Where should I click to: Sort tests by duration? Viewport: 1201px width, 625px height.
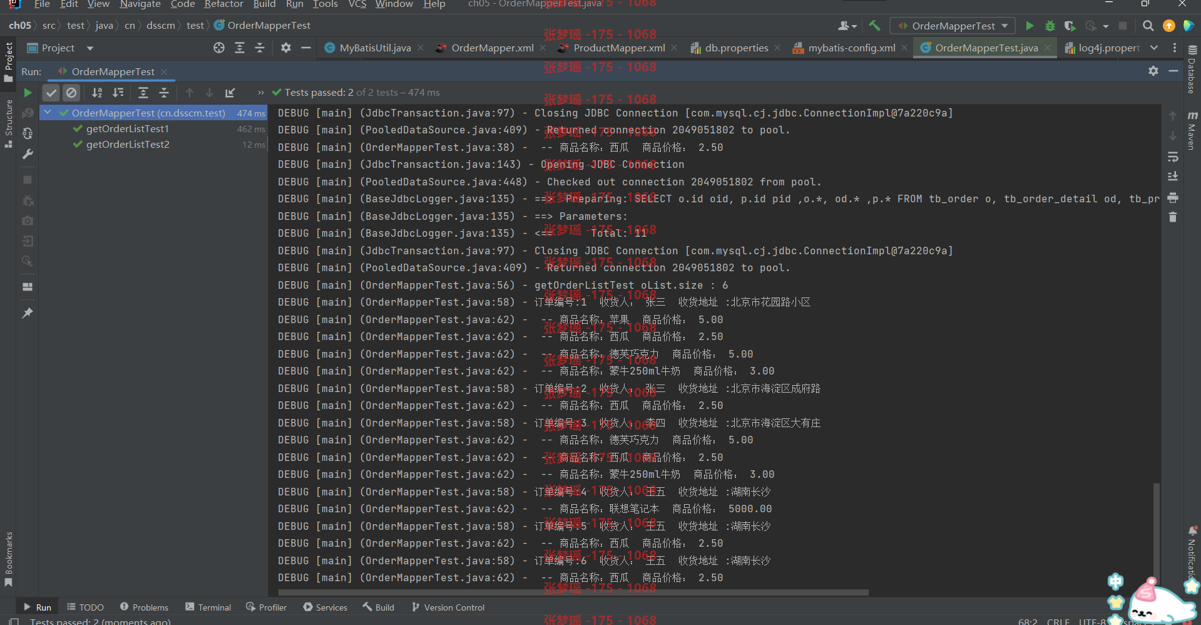(118, 93)
